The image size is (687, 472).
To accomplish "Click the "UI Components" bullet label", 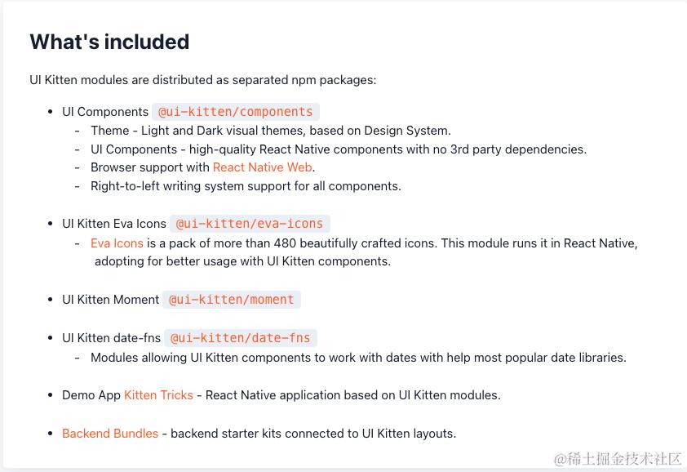I will 105,112.
